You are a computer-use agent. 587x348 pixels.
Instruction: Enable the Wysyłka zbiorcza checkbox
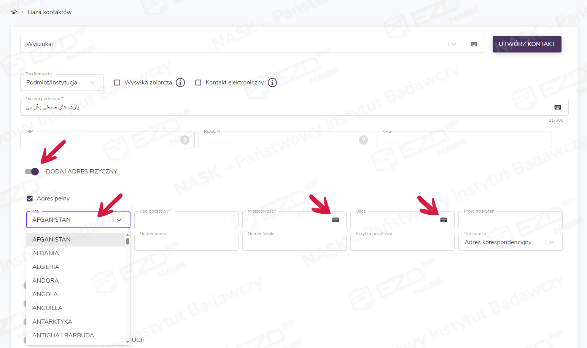[x=117, y=83]
